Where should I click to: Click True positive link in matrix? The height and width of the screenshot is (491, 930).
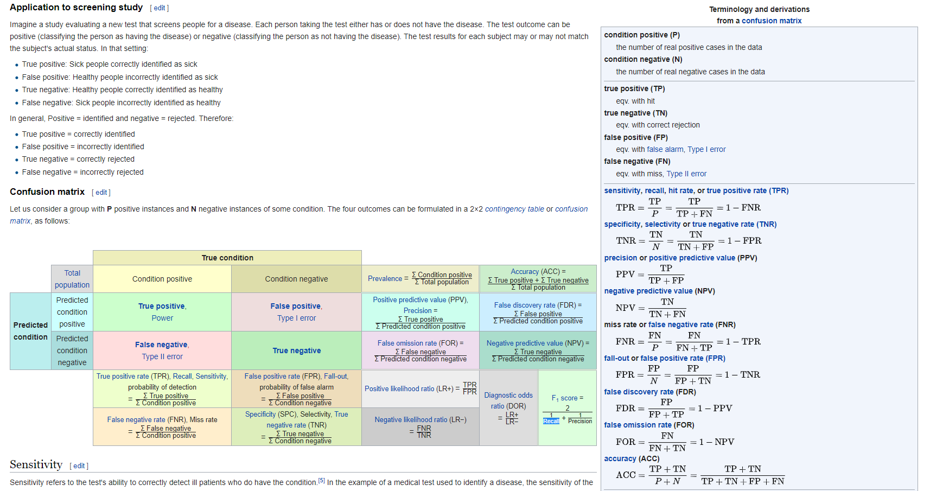click(x=161, y=306)
